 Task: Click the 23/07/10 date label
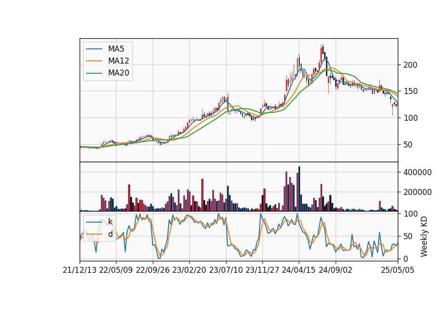coord(226,270)
